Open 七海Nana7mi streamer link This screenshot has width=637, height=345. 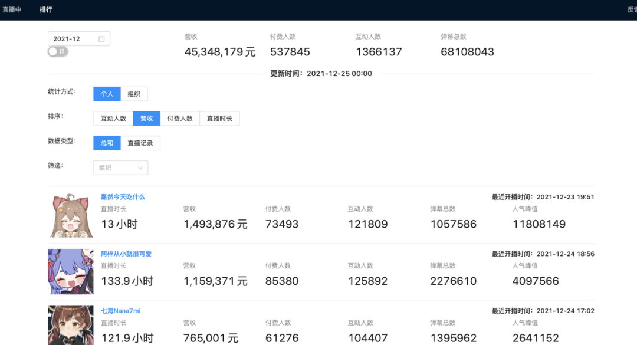pyautogui.click(x=121, y=310)
